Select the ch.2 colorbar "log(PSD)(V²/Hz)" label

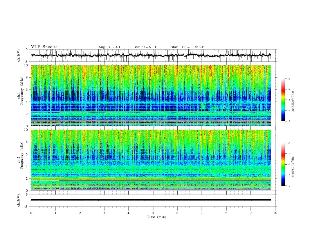[293, 166]
